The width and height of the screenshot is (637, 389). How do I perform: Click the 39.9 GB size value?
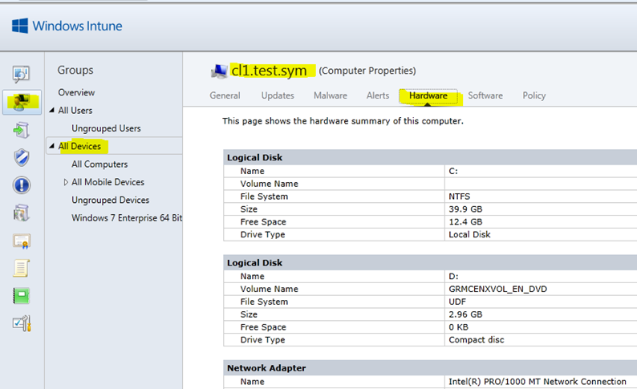click(x=465, y=209)
